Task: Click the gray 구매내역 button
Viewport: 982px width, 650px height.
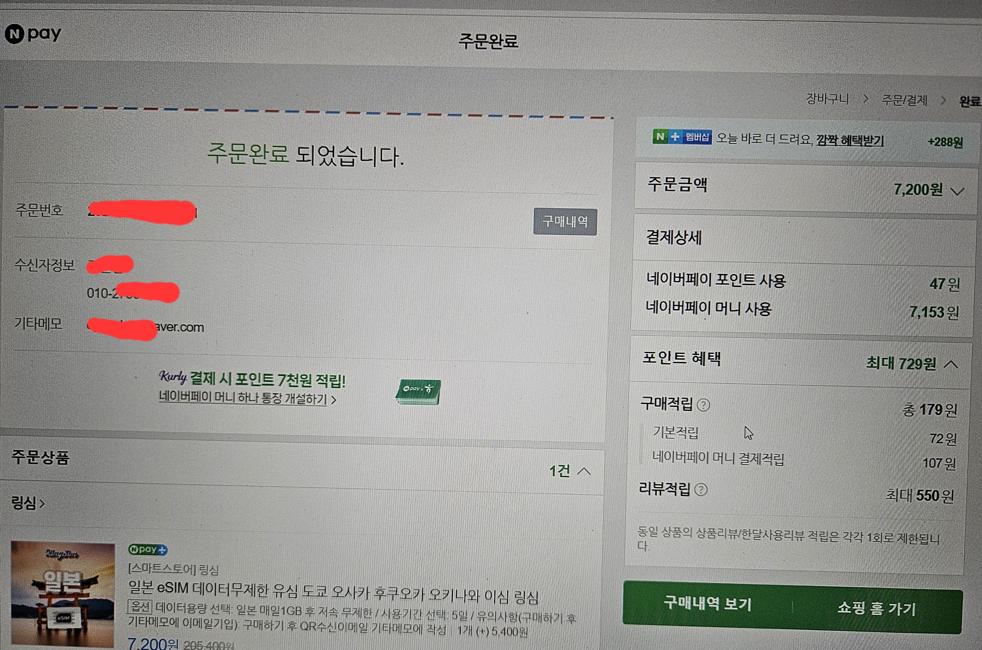Action: tap(565, 222)
